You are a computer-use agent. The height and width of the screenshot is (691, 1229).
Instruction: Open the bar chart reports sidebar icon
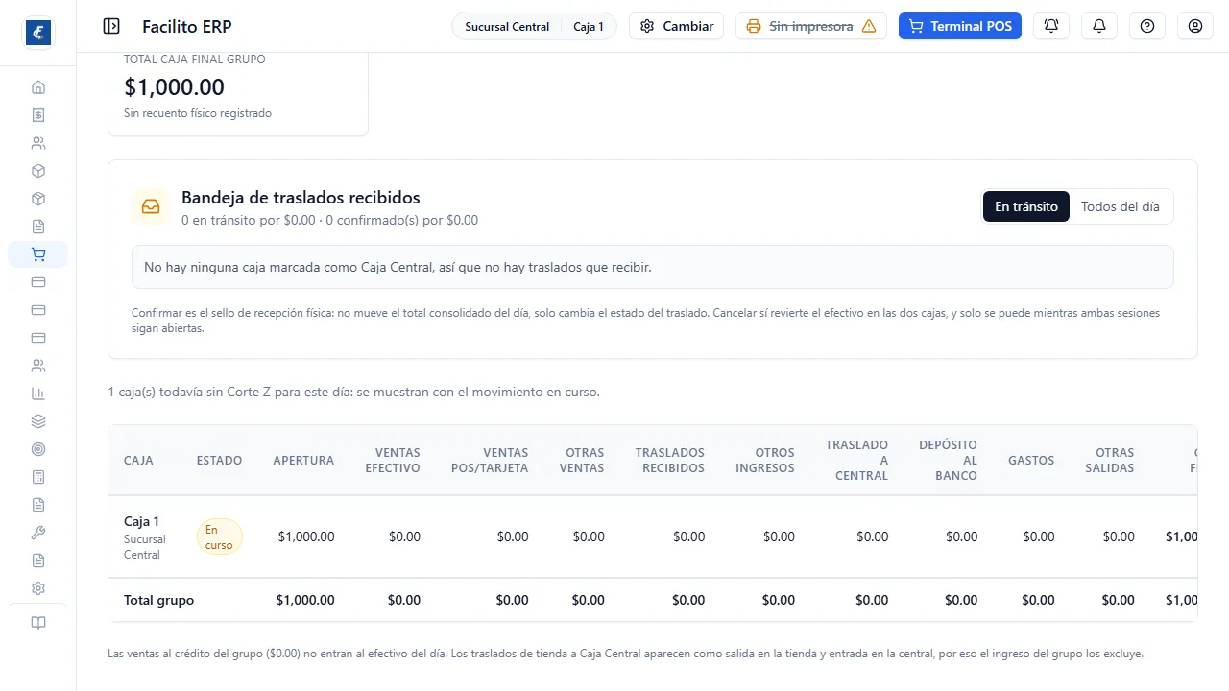pos(38,393)
